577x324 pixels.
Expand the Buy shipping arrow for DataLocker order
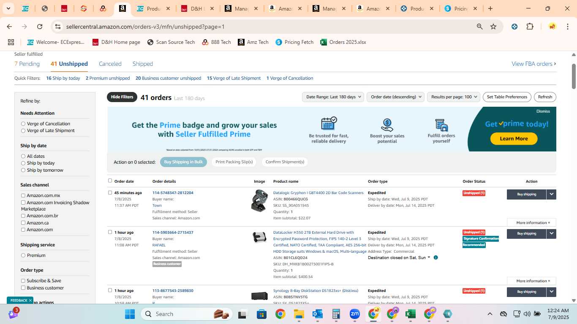tap(551, 234)
